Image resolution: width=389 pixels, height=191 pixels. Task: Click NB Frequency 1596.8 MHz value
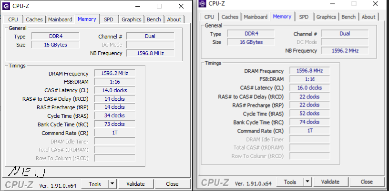point(150,53)
